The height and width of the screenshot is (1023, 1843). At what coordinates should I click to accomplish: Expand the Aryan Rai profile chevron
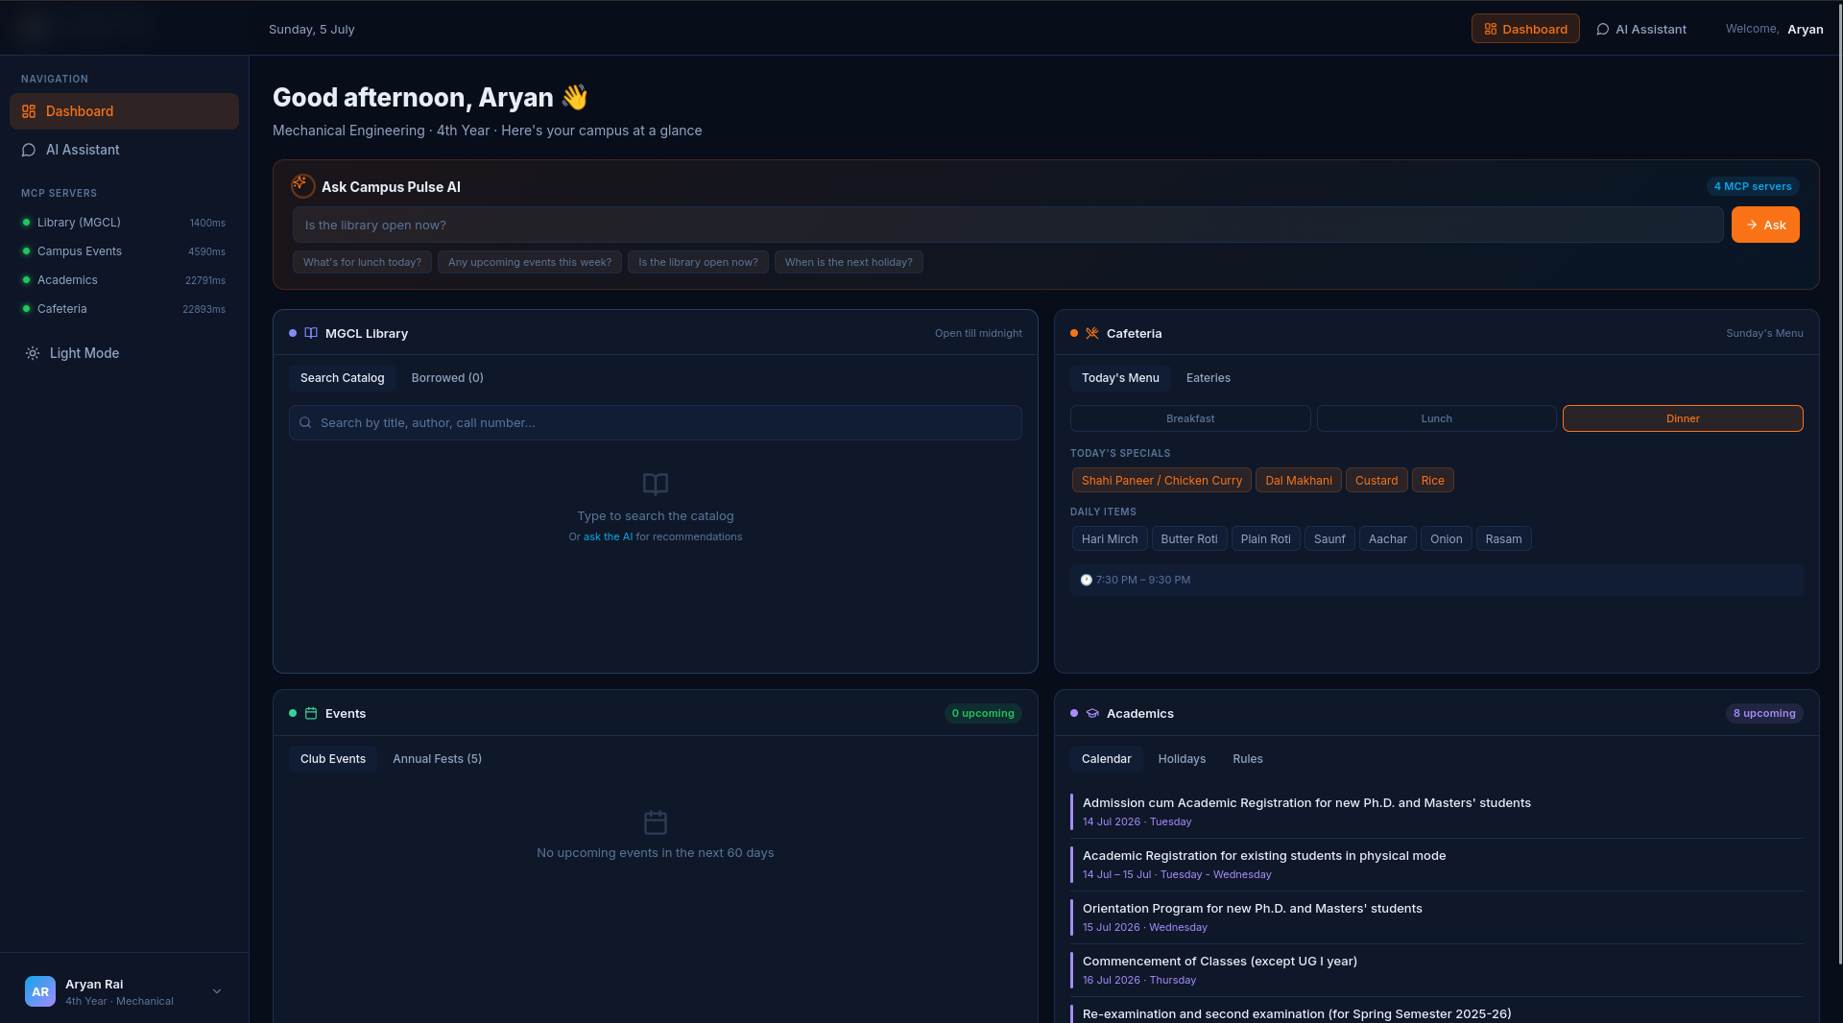coord(217,991)
